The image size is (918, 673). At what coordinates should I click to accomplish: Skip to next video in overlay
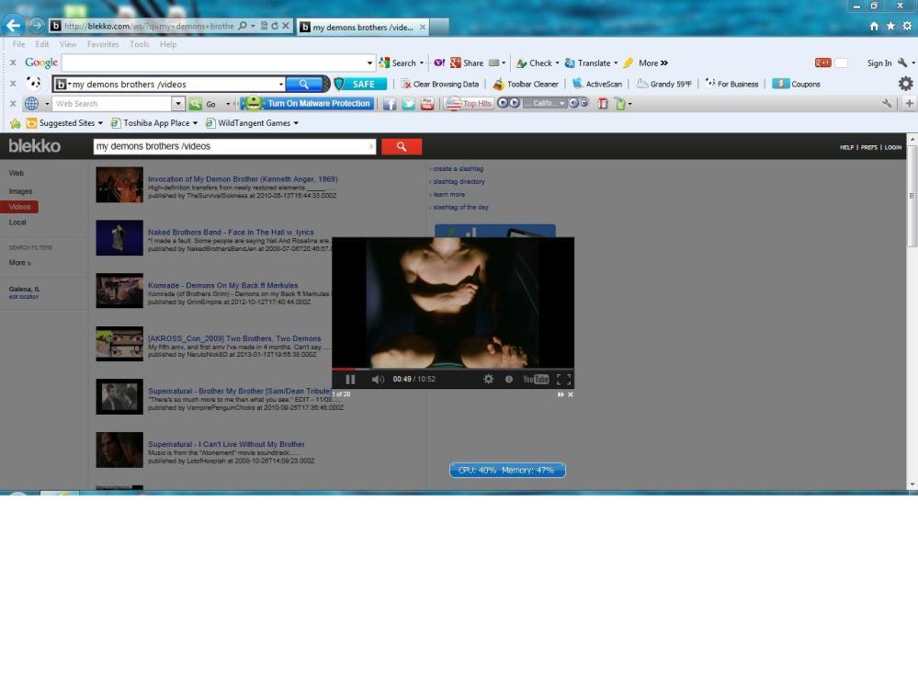click(561, 394)
